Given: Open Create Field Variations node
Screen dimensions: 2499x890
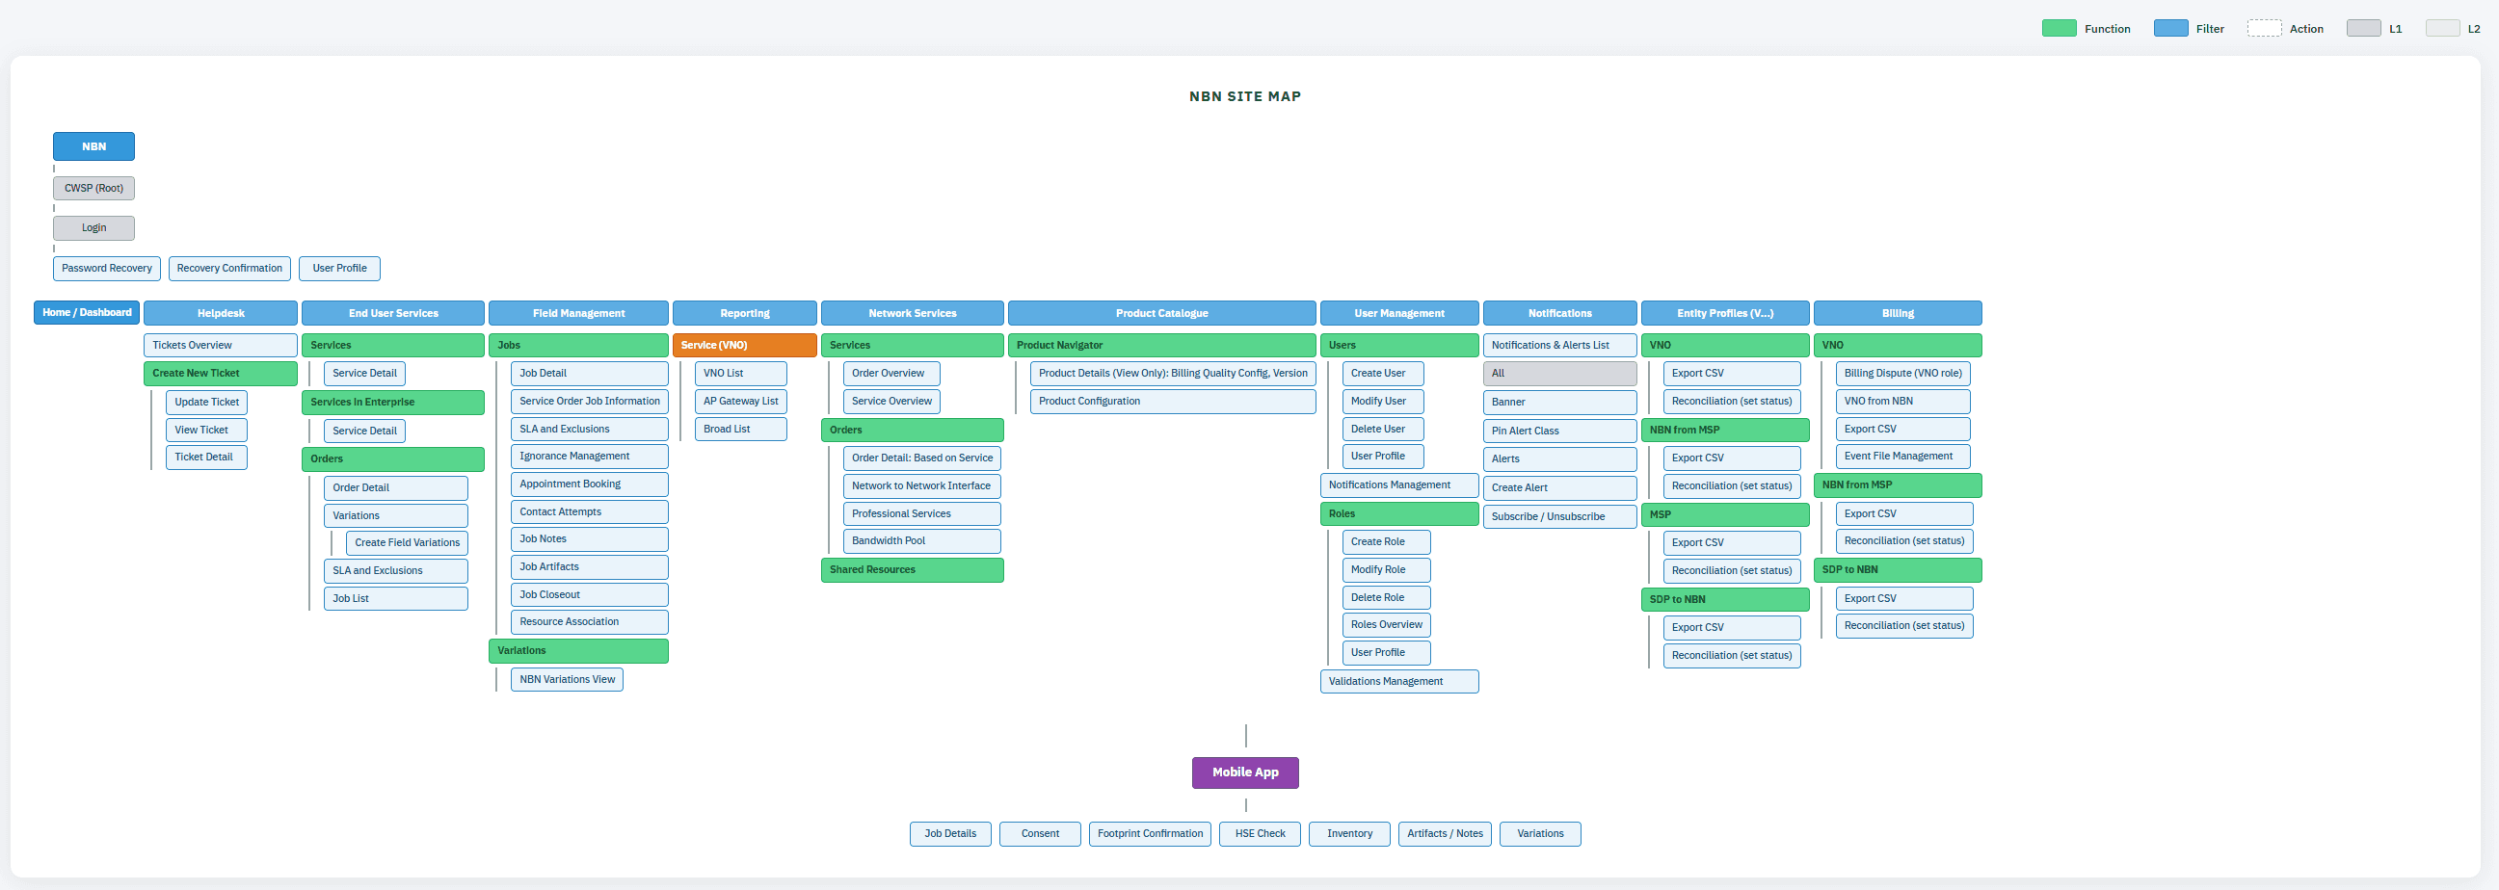Looking at the screenshot, I should pos(408,543).
